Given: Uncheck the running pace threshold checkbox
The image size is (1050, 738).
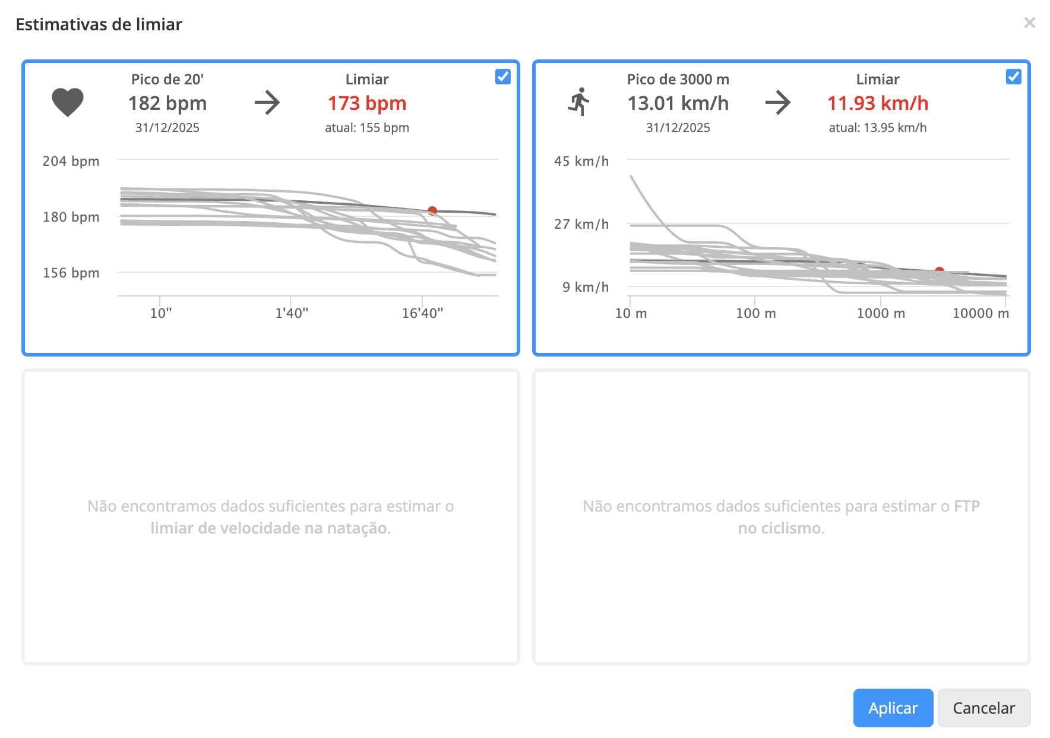Looking at the screenshot, I should 1014,77.
